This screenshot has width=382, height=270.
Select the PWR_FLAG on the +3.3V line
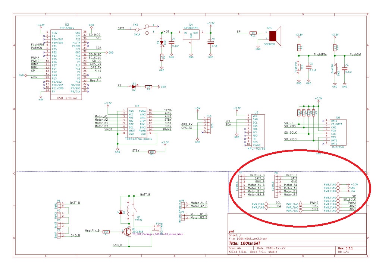331,184
